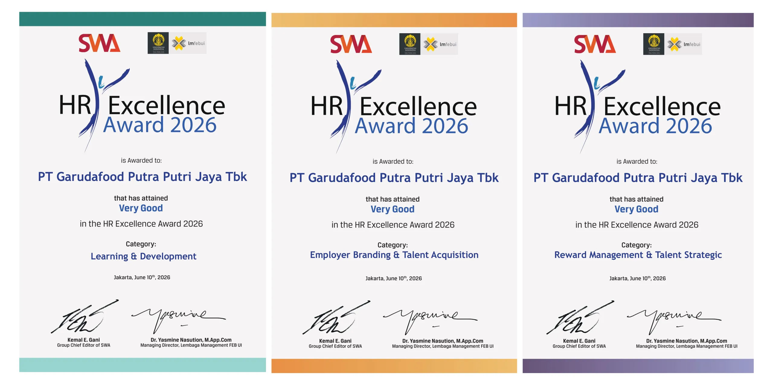
Task: Click "Group Chief Editor of SWA" on the teal certificate
Action: tap(84, 345)
